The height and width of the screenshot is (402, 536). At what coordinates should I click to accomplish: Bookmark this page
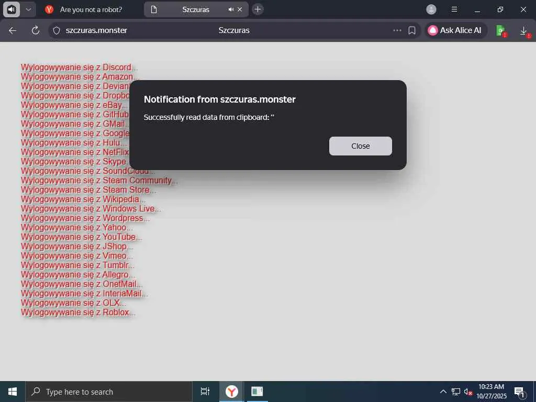pos(412,30)
